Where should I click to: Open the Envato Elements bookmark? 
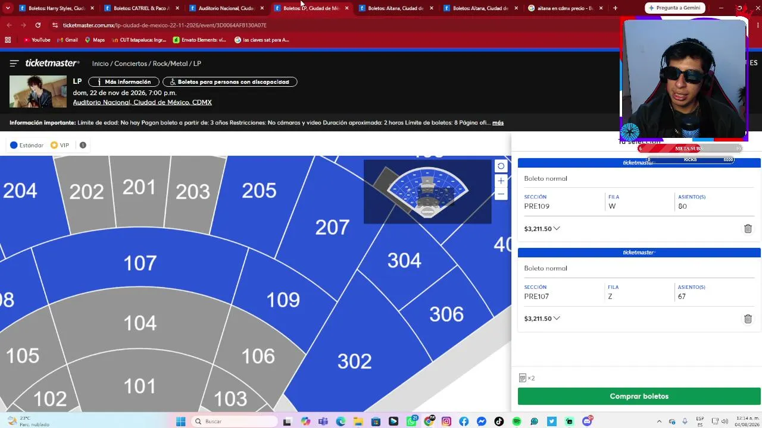199,40
